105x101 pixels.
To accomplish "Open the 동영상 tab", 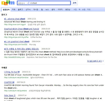I will (68, 9).
